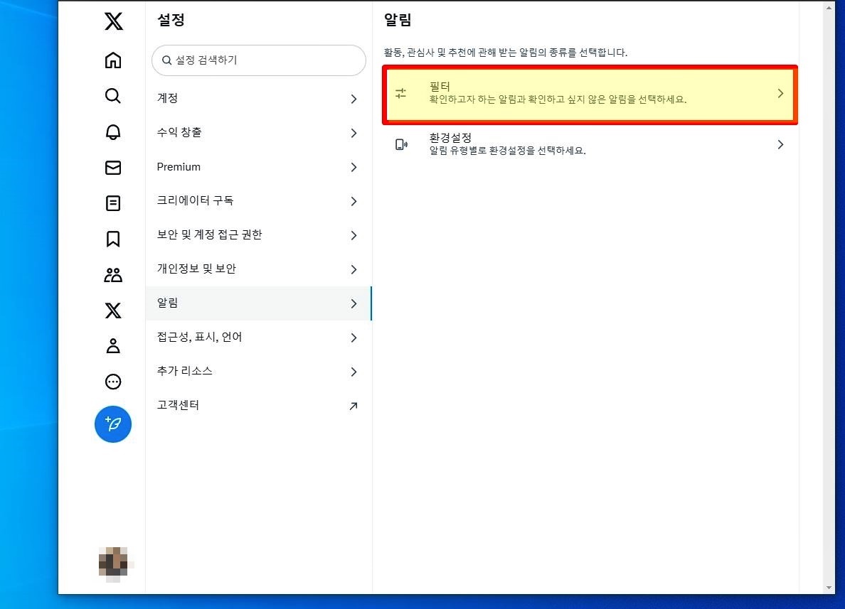Click the 설정 검색하기 search field
Viewport: 845px width, 609px height.
(259, 60)
